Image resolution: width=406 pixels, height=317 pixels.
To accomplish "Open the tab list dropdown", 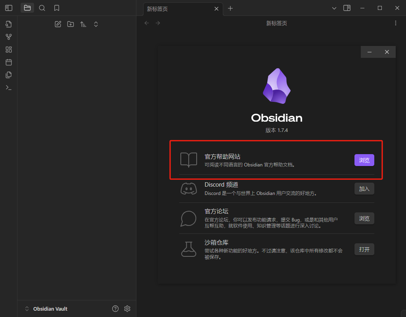I will point(334,8).
